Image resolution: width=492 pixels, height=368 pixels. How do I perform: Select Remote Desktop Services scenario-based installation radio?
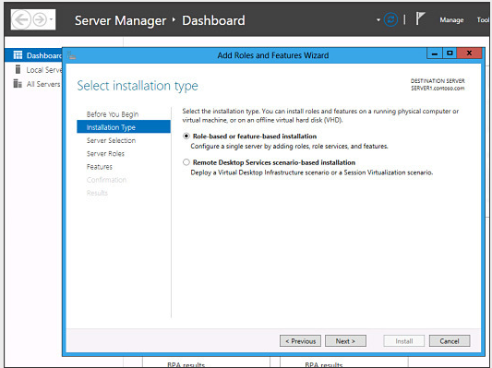tap(186, 162)
